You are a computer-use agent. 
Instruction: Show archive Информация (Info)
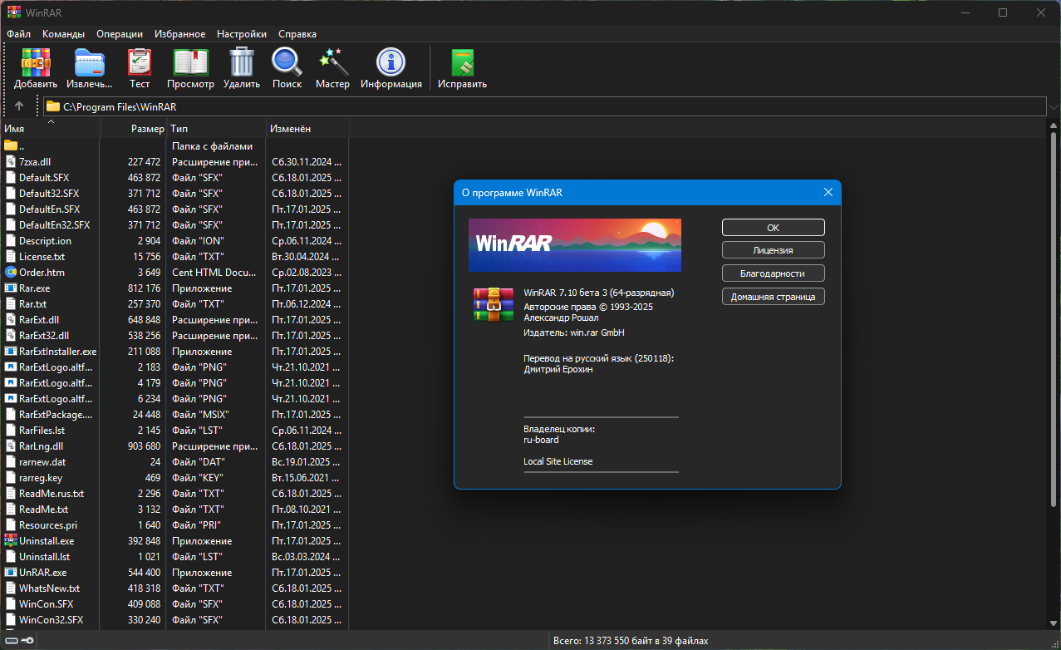pos(391,62)
